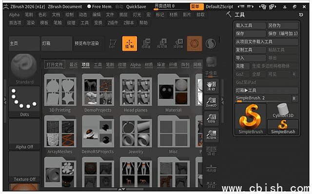Open the 灯光 menu

pyautogui.click(x=136, y=15)
